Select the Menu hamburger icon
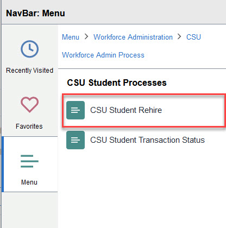 click(x=29, y=161)
